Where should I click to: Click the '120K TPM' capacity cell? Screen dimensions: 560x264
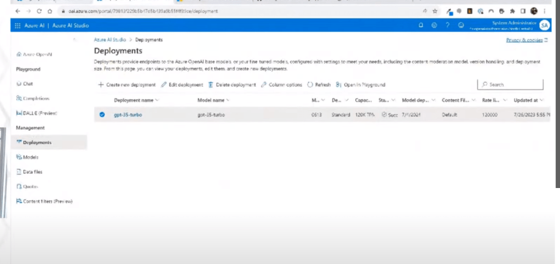(x=365, y=115)
